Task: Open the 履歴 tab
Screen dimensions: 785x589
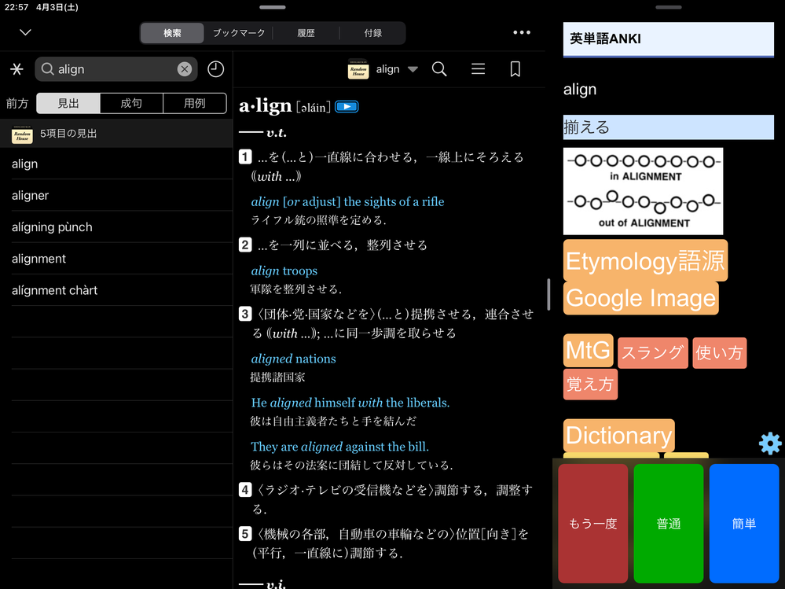Action: [x=306, y=33]
